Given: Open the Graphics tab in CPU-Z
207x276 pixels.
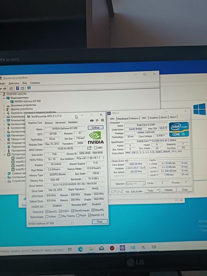Looking at the screenshot, I should (154, 117).
